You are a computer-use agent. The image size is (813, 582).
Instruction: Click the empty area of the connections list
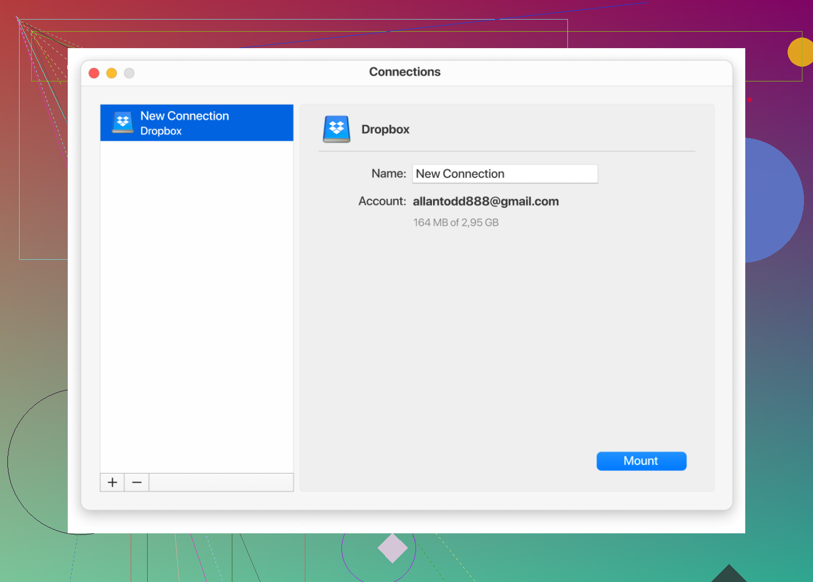(196, 307)
